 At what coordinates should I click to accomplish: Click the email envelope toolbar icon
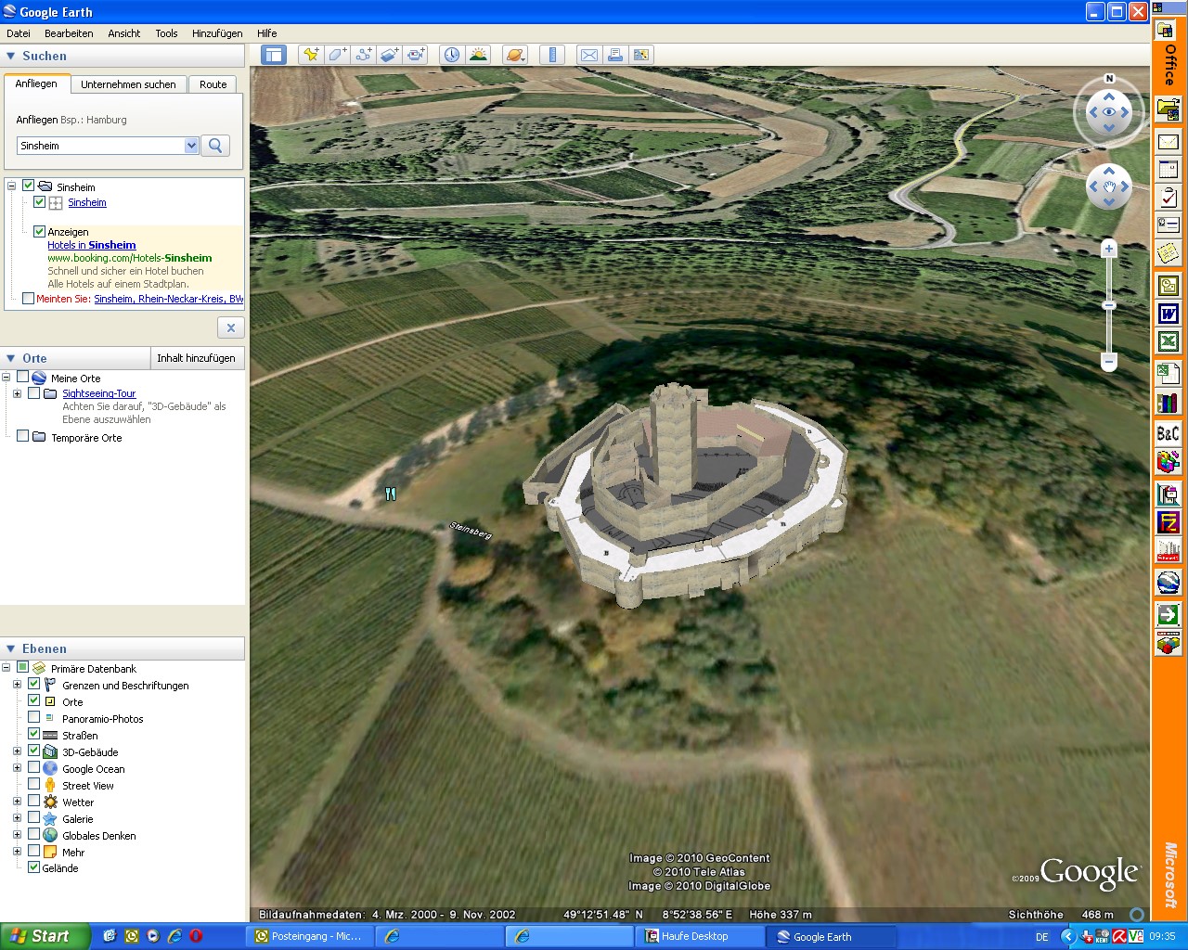(588, 55)
